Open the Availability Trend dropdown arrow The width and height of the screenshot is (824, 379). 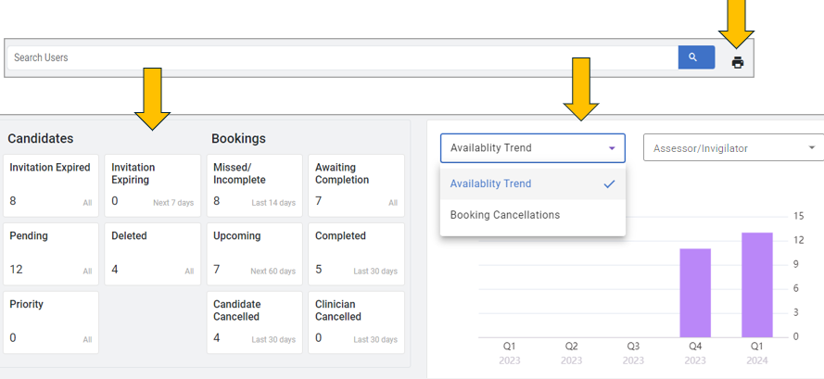tap(612, 148)
